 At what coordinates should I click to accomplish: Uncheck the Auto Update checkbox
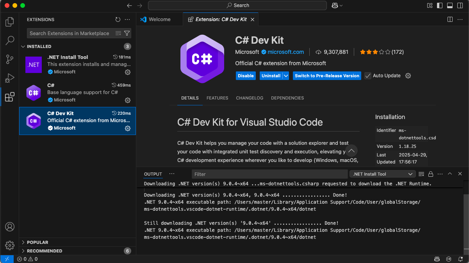367,75
